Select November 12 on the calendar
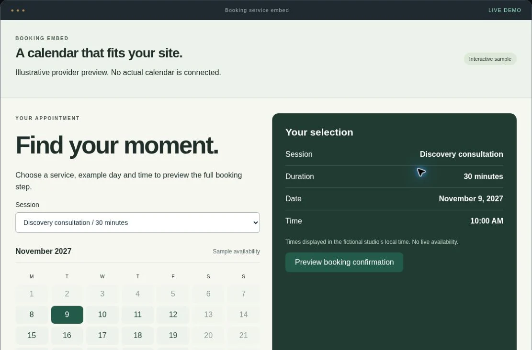 [x=173, y=315]
